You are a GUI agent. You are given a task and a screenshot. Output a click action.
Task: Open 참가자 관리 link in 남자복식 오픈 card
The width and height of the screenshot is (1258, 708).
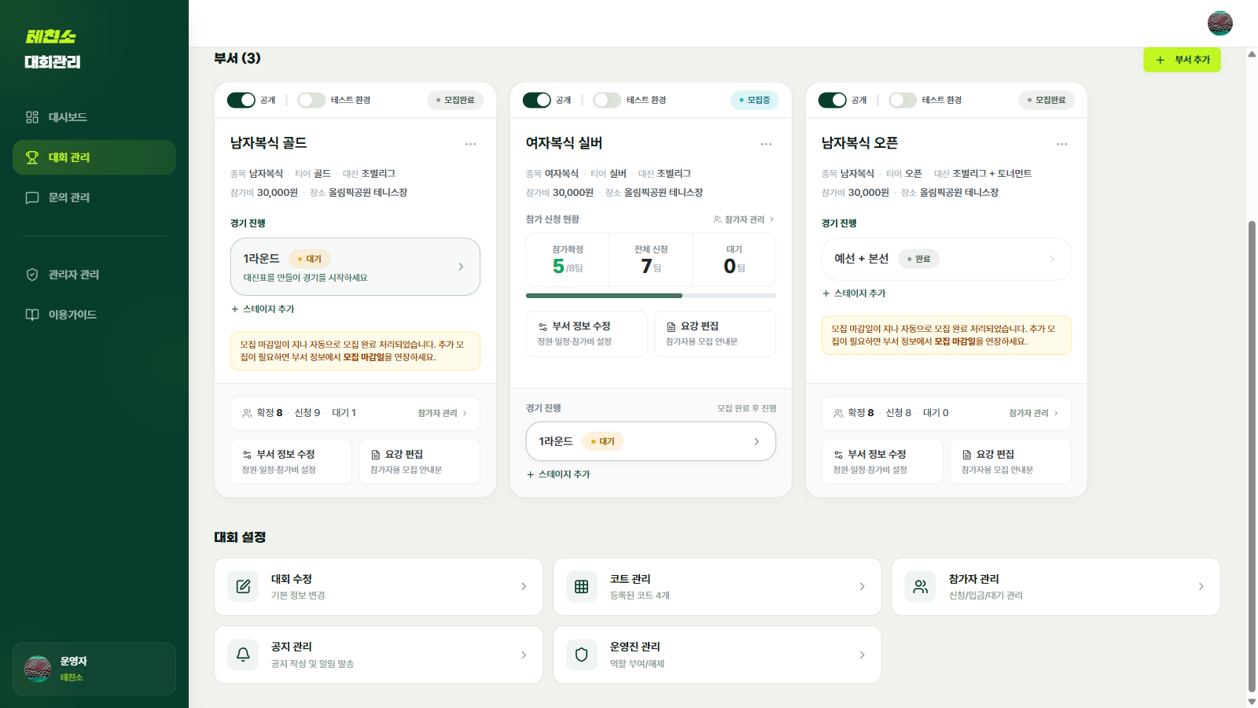[1034, 413]
